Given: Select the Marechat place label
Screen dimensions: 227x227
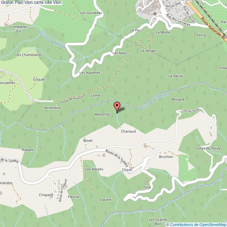Looking at the screenshot, I should 102,114.
